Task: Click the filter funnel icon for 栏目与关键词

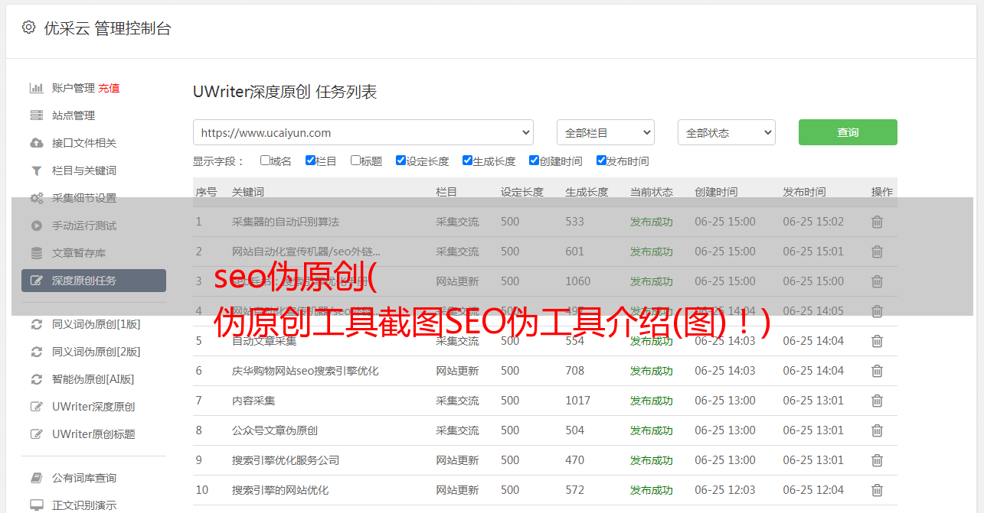Action: click(36, 170)
